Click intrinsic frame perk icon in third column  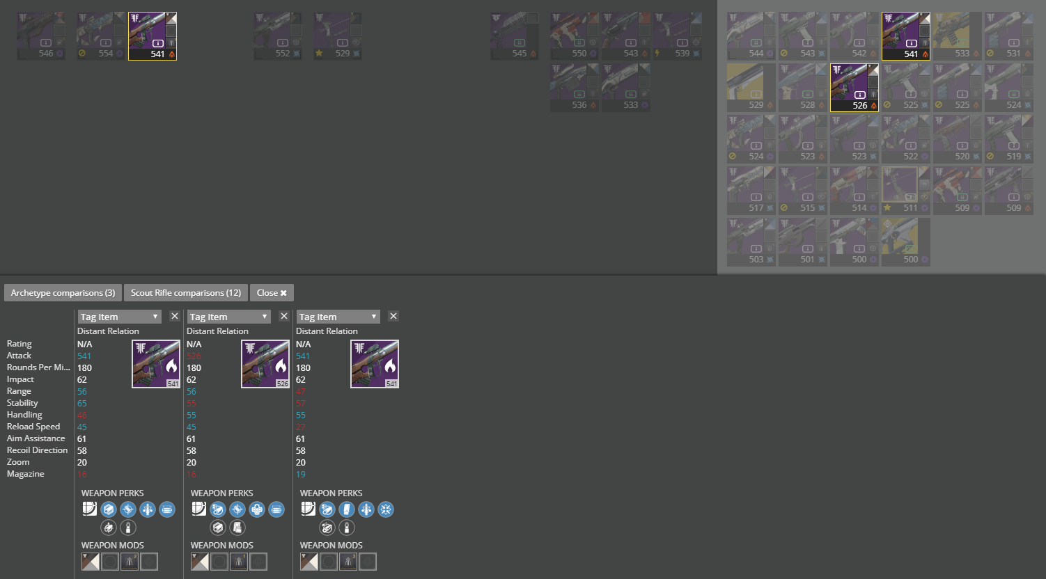[x=308, y=509]
